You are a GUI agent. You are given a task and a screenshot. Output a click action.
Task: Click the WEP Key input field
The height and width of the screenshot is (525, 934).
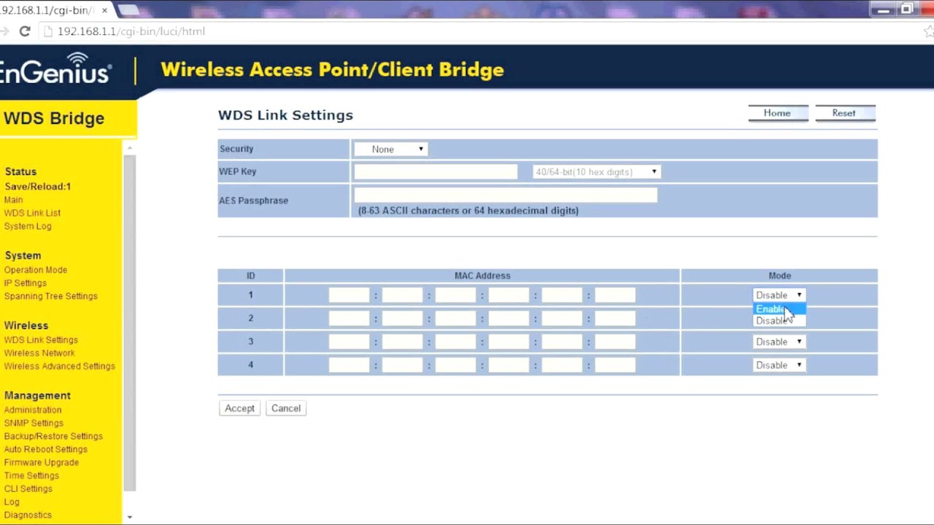[x=436, y=171]
